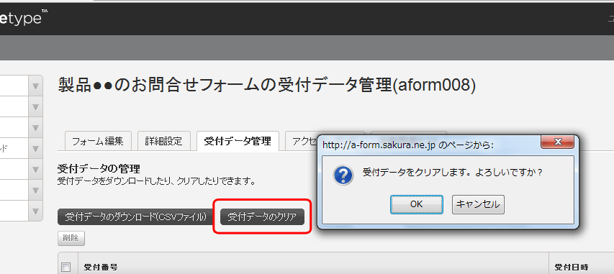The image size is (614, 274).
Task: Switch to the フォーム編集 tab
Action: pyautogui.click(x=98, y=141)
